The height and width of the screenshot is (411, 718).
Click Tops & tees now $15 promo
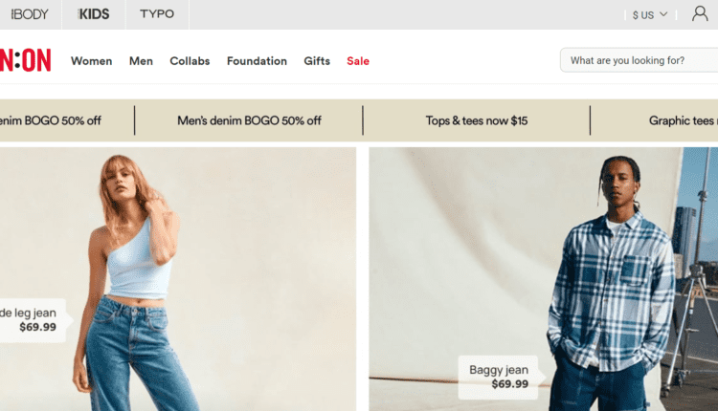476,121
